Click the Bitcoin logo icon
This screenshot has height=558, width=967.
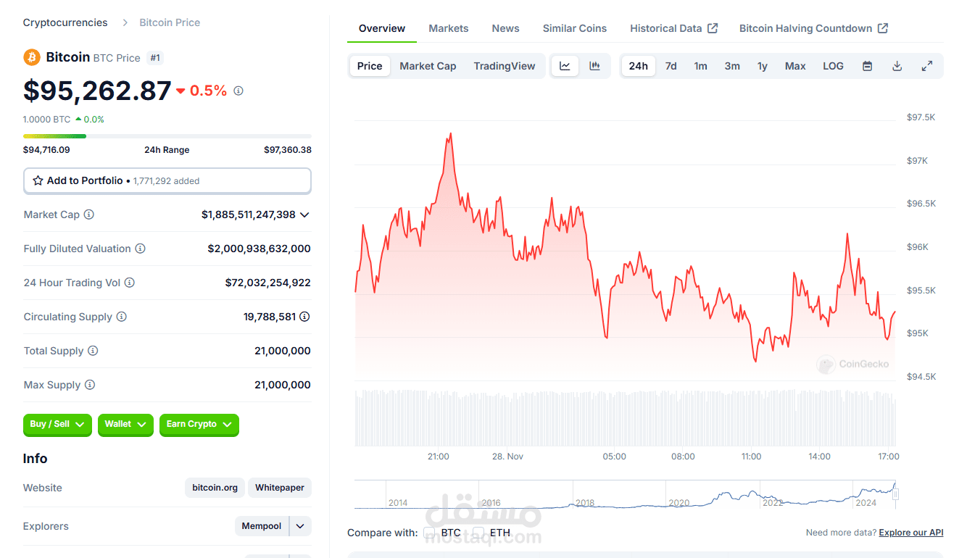click(32, 57)
